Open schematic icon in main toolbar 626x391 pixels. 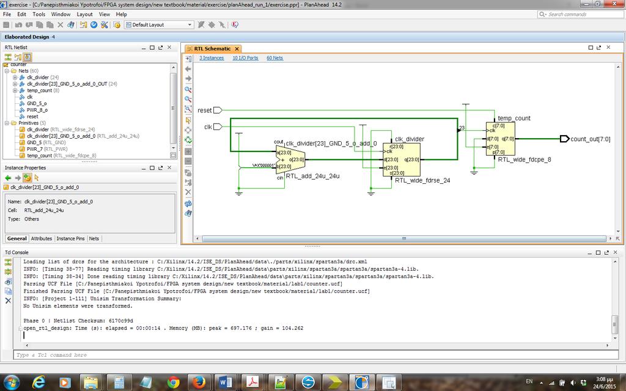(x=83, y=24)
